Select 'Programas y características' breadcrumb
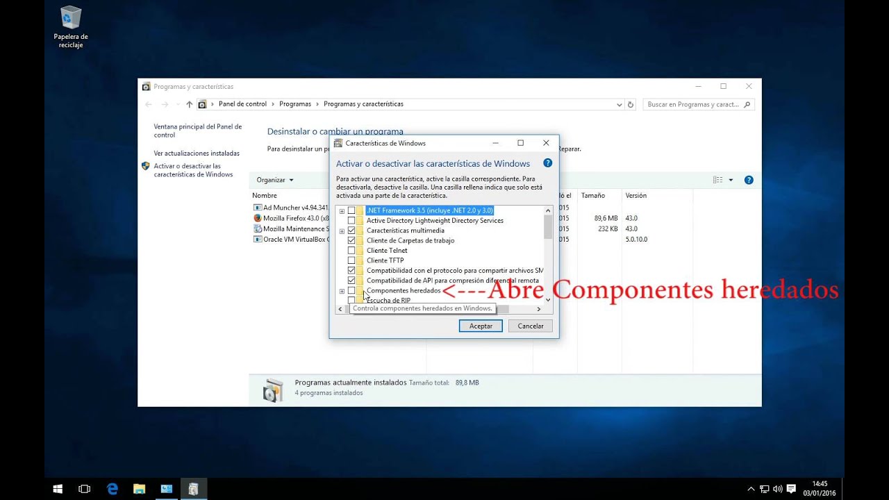This screenshot has height=500, width=889. coord(363,104)
